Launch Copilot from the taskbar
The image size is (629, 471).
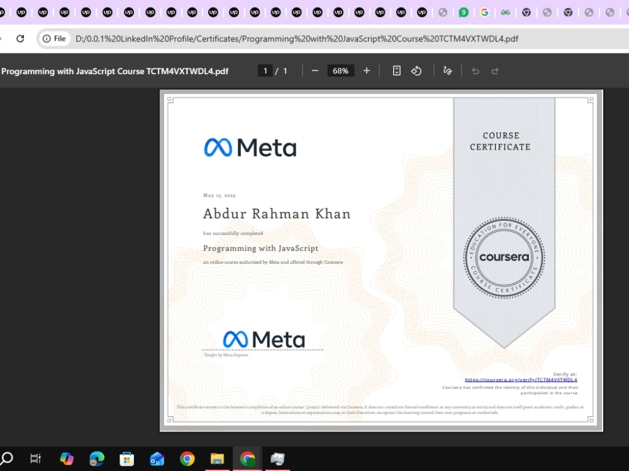(67, 458)
